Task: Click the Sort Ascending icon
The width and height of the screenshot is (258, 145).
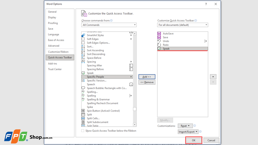Action: 83,50
